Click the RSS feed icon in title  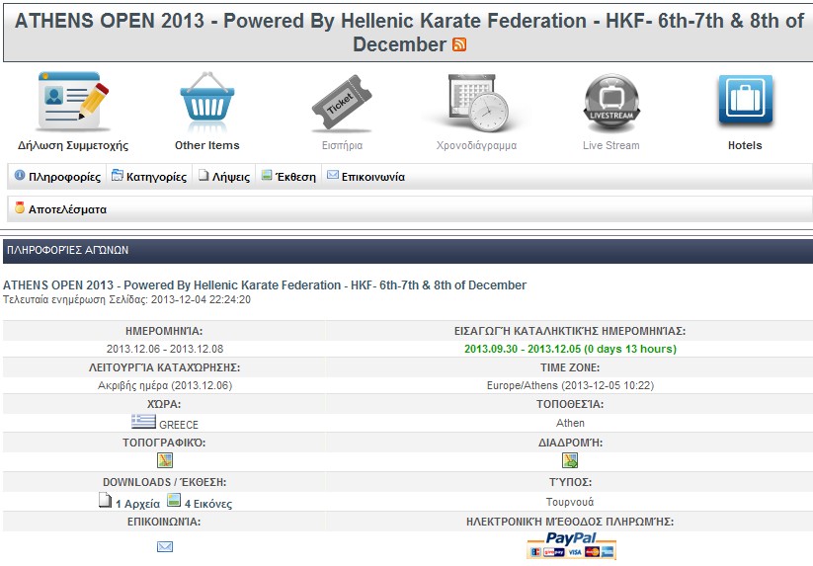(x=459, y=44)
